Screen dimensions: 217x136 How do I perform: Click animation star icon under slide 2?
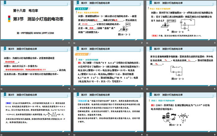[74, 43]
